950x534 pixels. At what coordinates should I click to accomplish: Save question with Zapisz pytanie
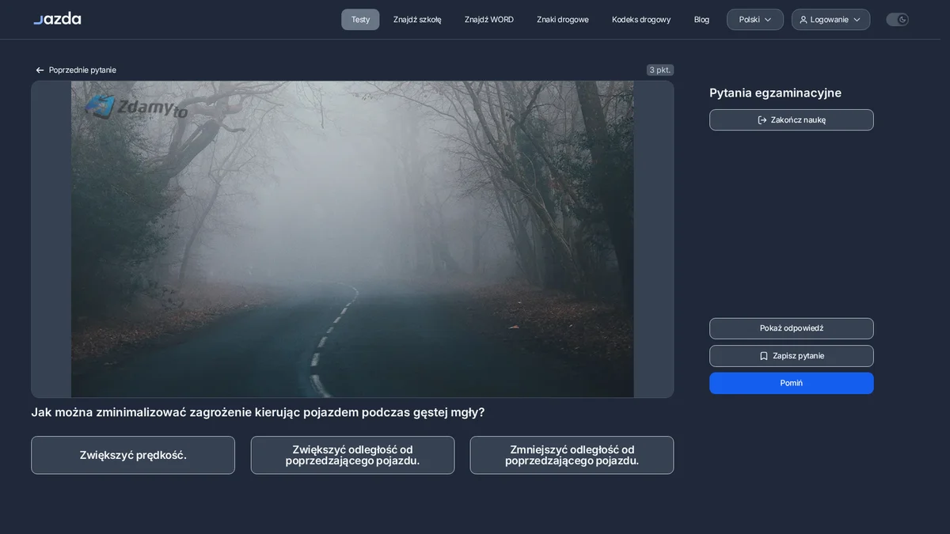[792, 356]
